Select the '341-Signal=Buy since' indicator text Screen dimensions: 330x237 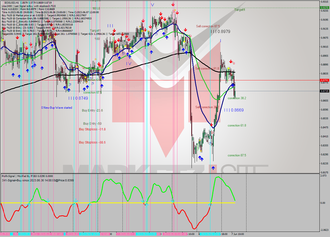[x=38, y=180]
